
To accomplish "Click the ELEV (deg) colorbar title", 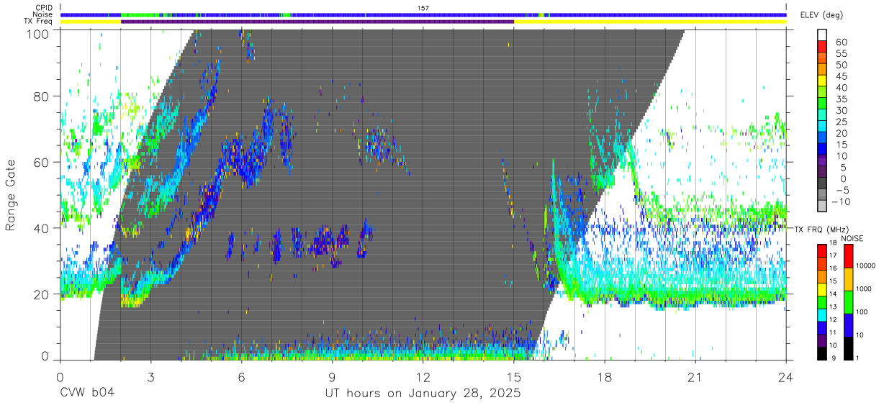I will coord(823,15).
